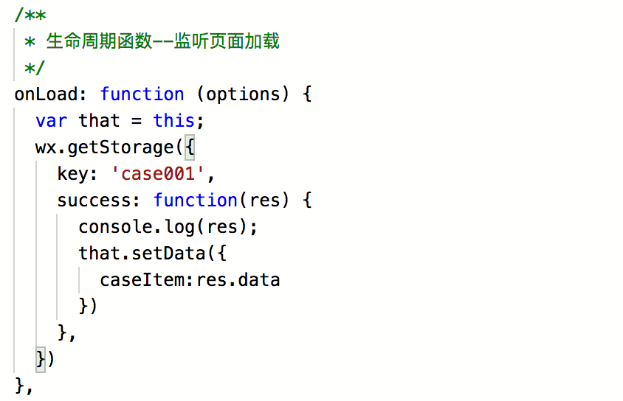Click the success property name
Viewport: 623px width, 401px height.
point(99,200)
